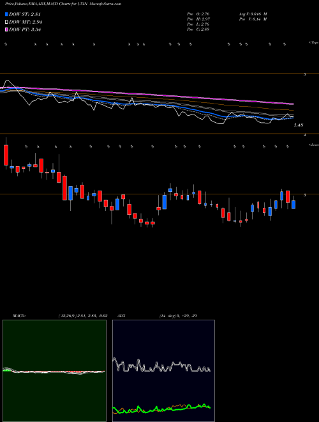Click the '<-Tops' marker label
Image resolution: width=319 pixels, height=422 pixels.
pos(313,43)
